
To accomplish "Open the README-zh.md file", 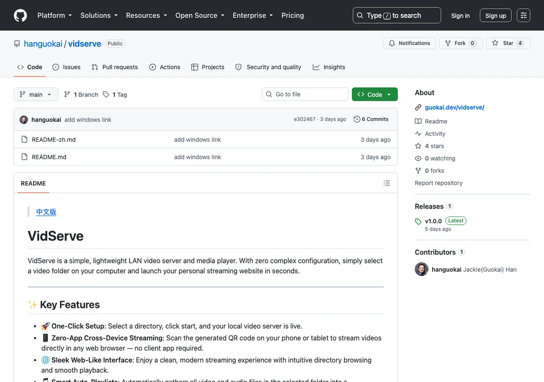I will tap(53, 140).
